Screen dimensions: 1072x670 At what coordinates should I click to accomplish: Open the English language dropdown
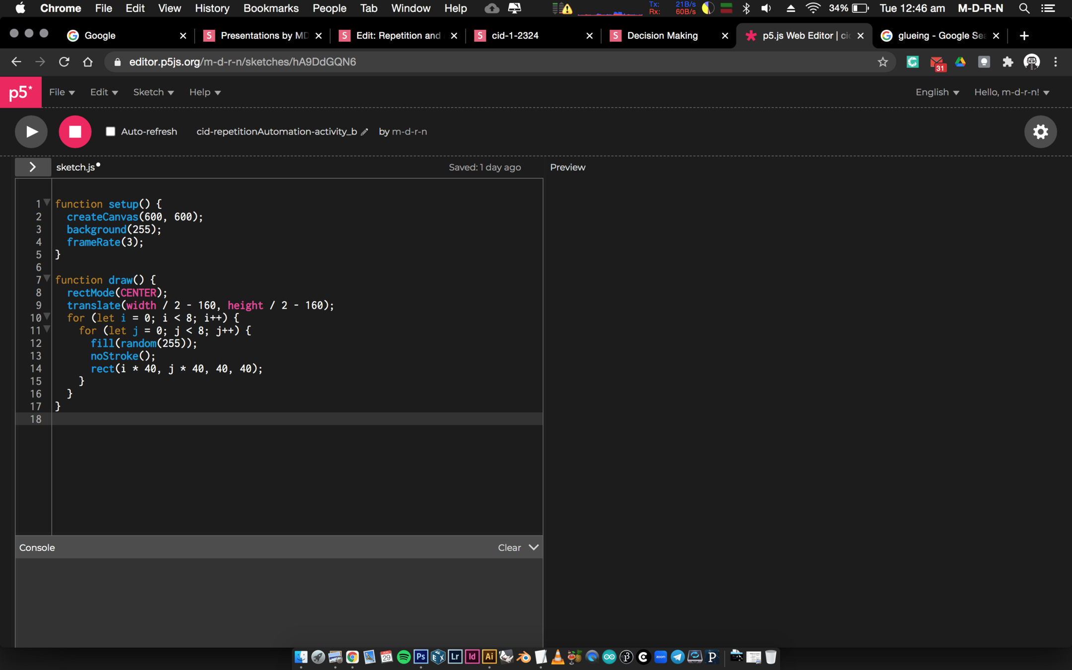(937, 92)
